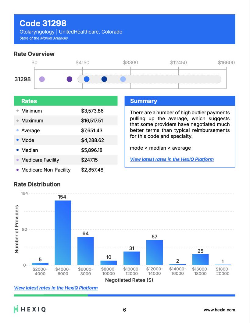Click the $12000-14000 bar labeled 57
The height and width of the screenshot is (323, 250).
coord(155,253)
